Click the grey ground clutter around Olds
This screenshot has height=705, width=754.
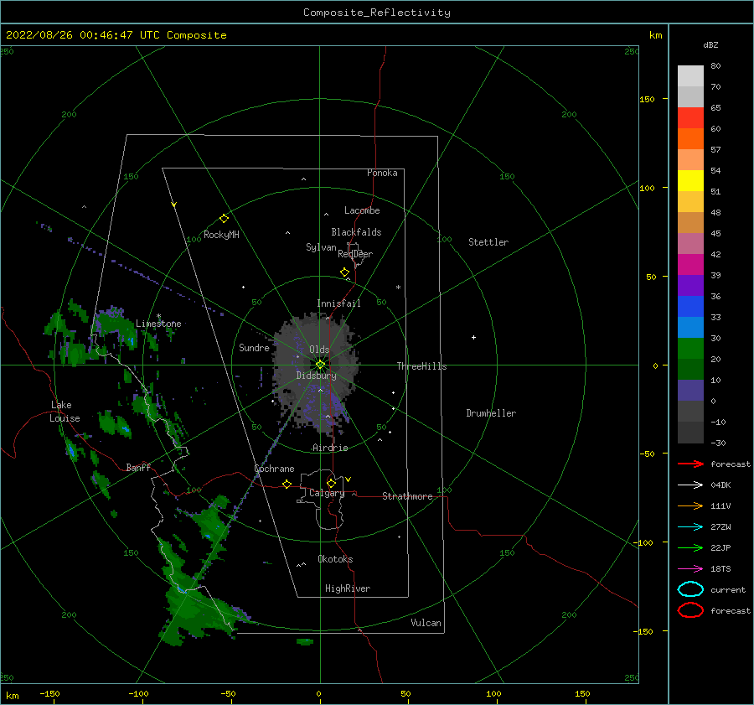[x=316, y=373]
